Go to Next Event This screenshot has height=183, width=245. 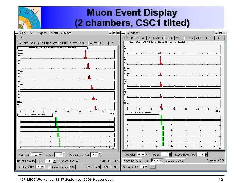click(111, 167)
